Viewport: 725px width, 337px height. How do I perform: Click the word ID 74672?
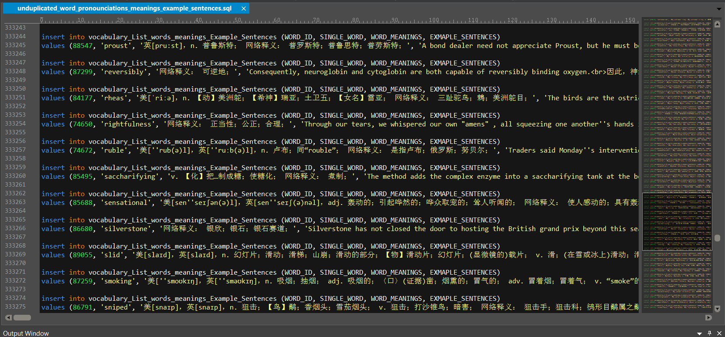pyautogui.click(x=83, y=150)
